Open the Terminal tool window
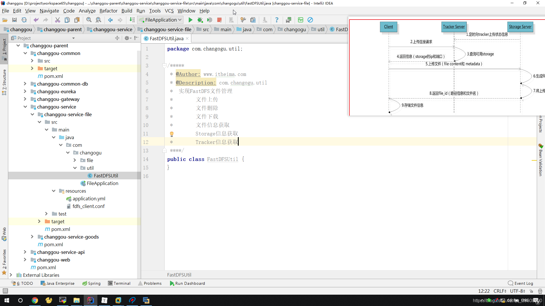The height and width of the screenshot is (306, 545). coord(119,283)
